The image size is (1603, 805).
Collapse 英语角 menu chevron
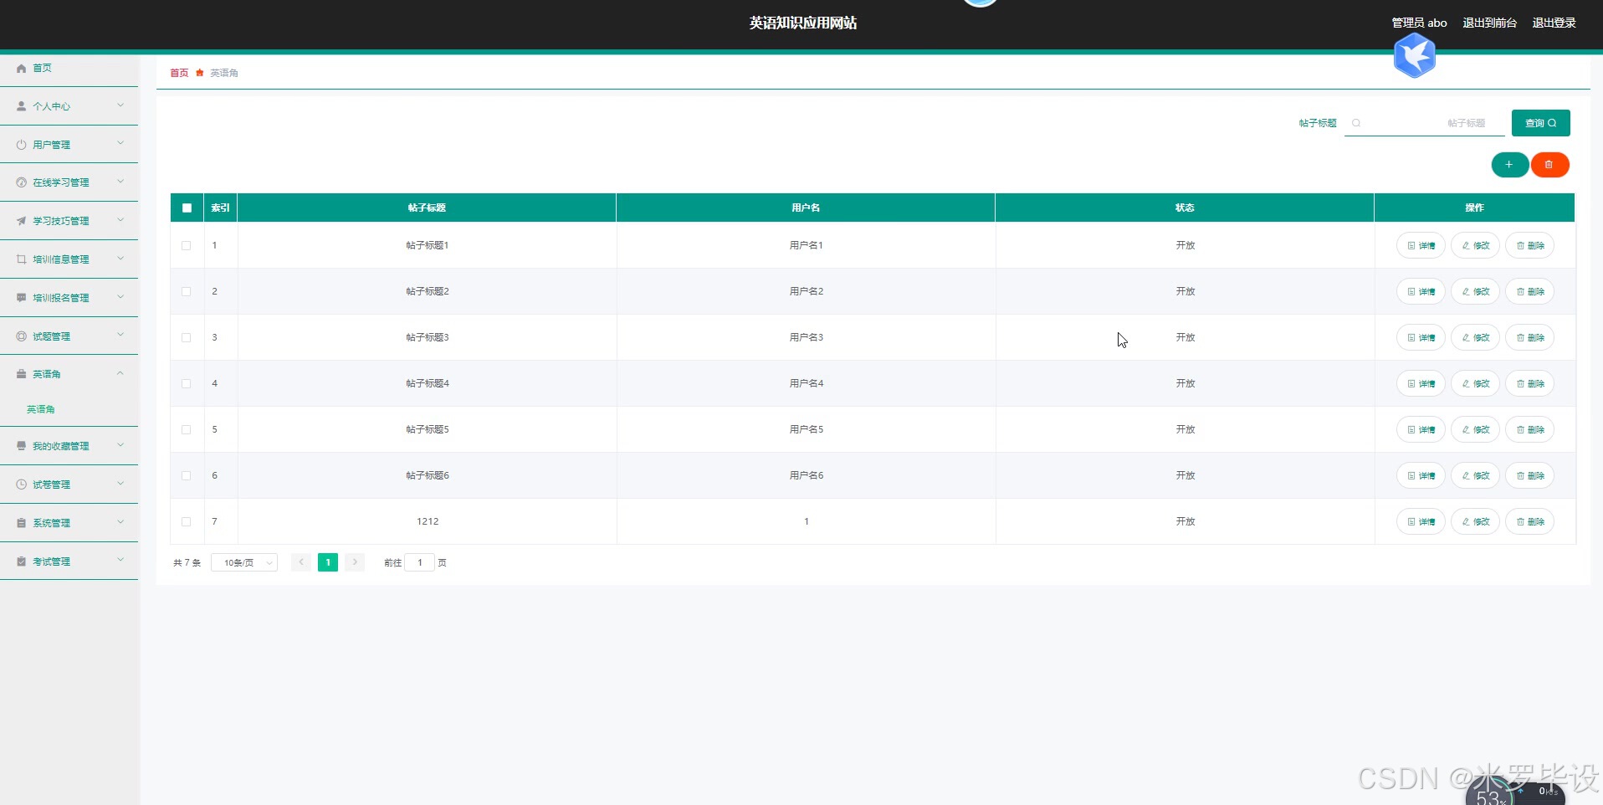point(120,373)
